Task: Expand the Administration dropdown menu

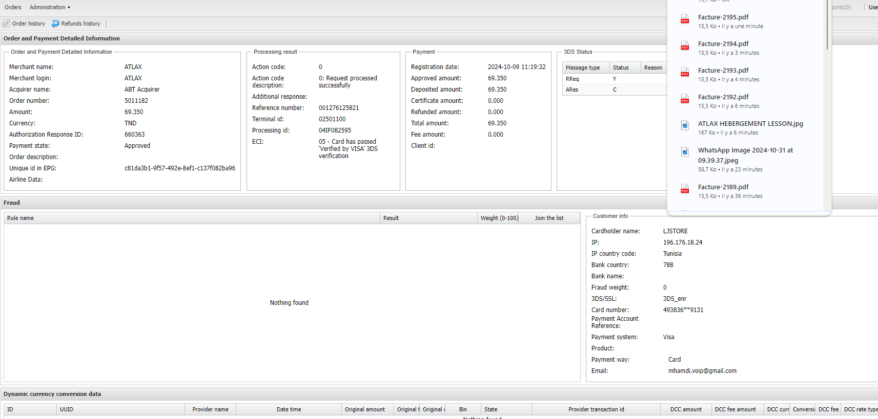Action: 50,7
